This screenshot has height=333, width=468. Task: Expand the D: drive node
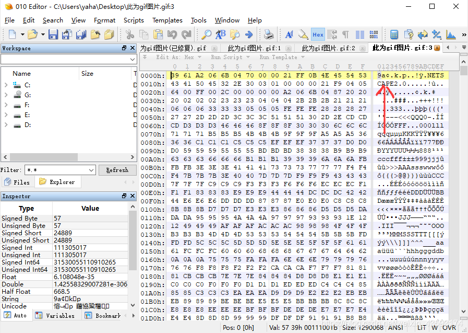pyautogui.click(x=6, y=125)
